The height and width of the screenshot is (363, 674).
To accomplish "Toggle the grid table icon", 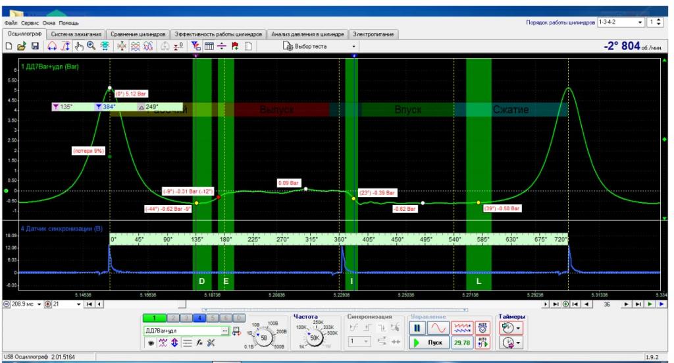I will tap(209, 46).
